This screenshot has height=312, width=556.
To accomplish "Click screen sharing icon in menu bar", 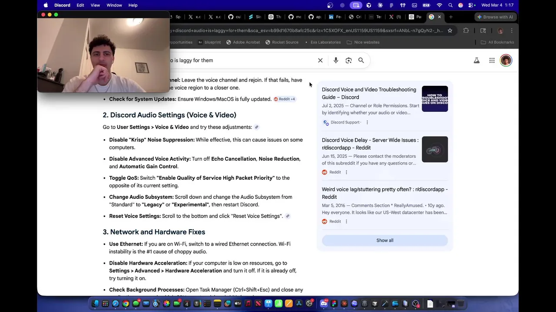I will (356, 5).
